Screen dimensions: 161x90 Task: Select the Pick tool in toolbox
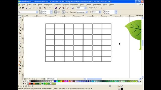[20, 17]
